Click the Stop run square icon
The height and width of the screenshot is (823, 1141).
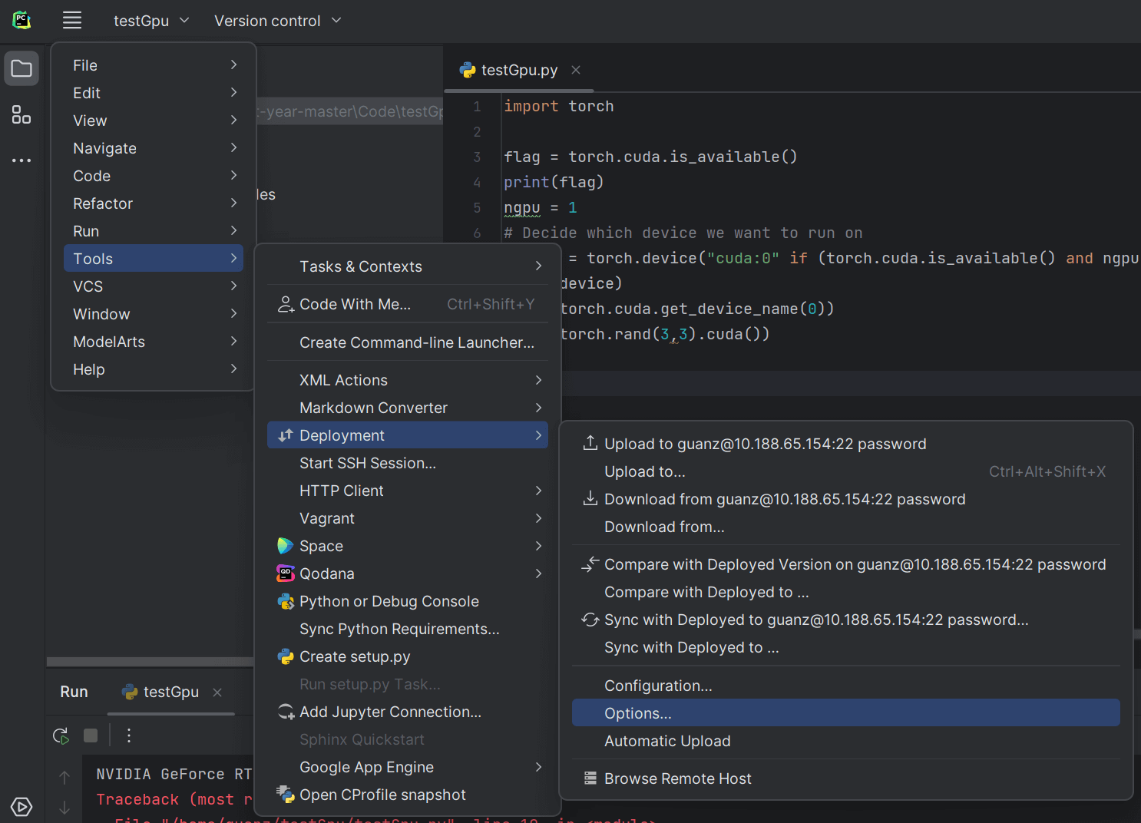point(91,735)
